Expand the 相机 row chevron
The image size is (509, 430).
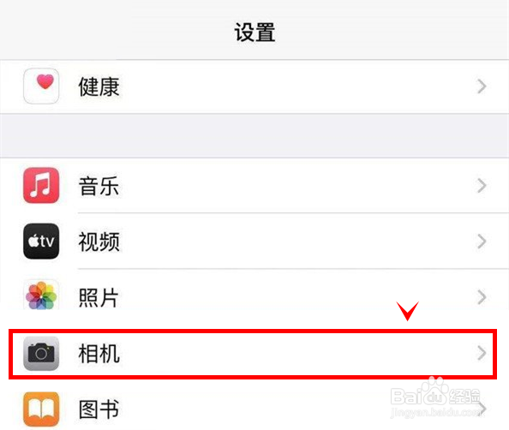482,353
